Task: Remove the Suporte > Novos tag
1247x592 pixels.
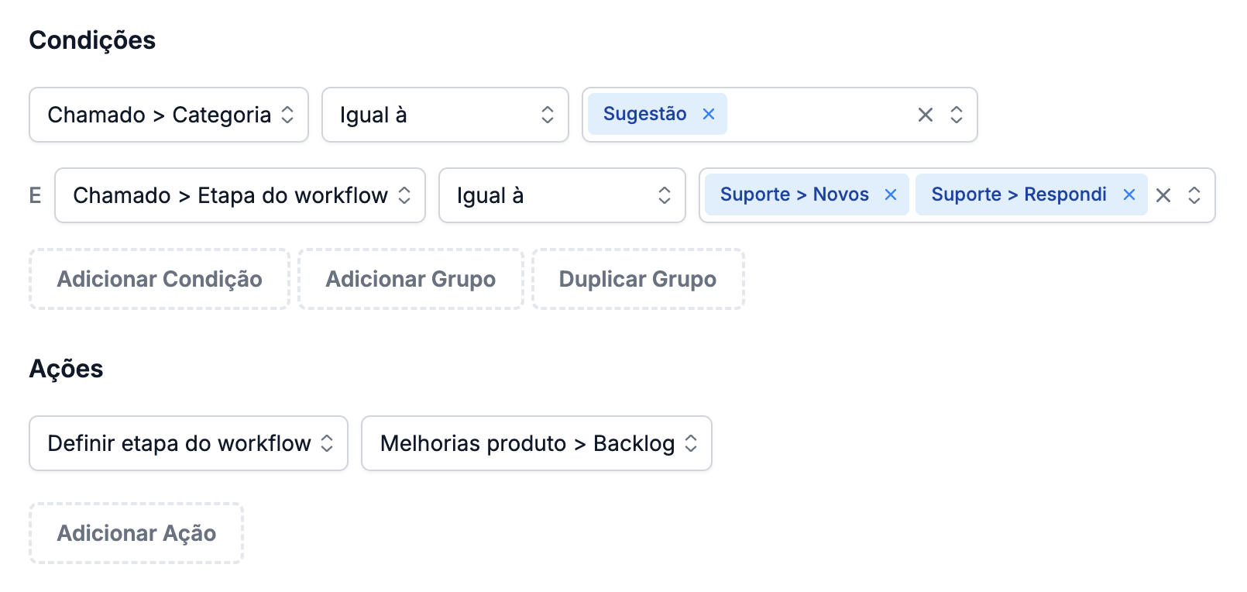Action: pos(891,194)
